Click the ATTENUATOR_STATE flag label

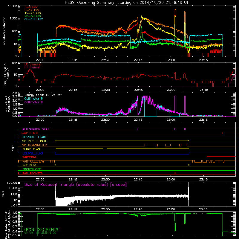(x=36, y=129)
